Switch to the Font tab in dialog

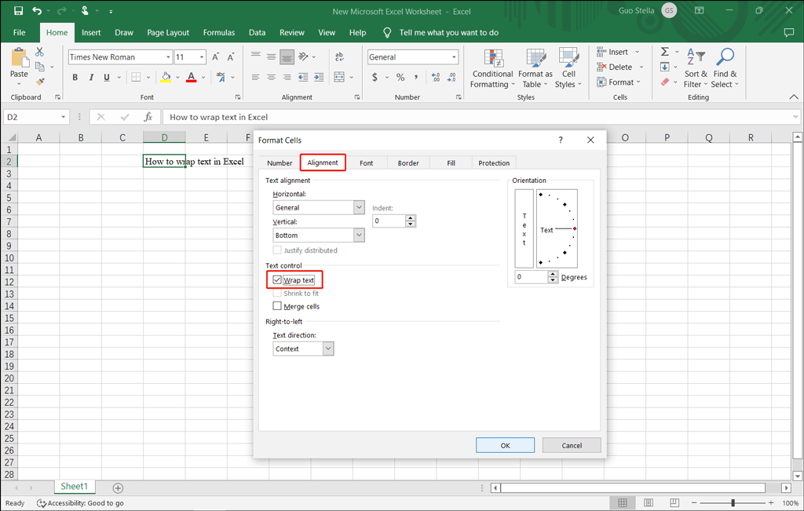[366, 163]
